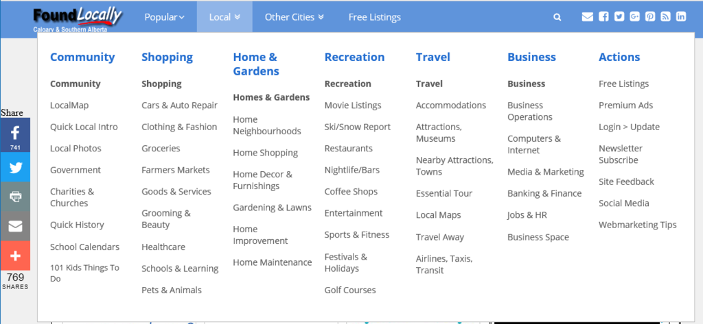Share via blue Facebook sidebar button
This screenshot has height=324, width=703.
[x=15, y=135]
